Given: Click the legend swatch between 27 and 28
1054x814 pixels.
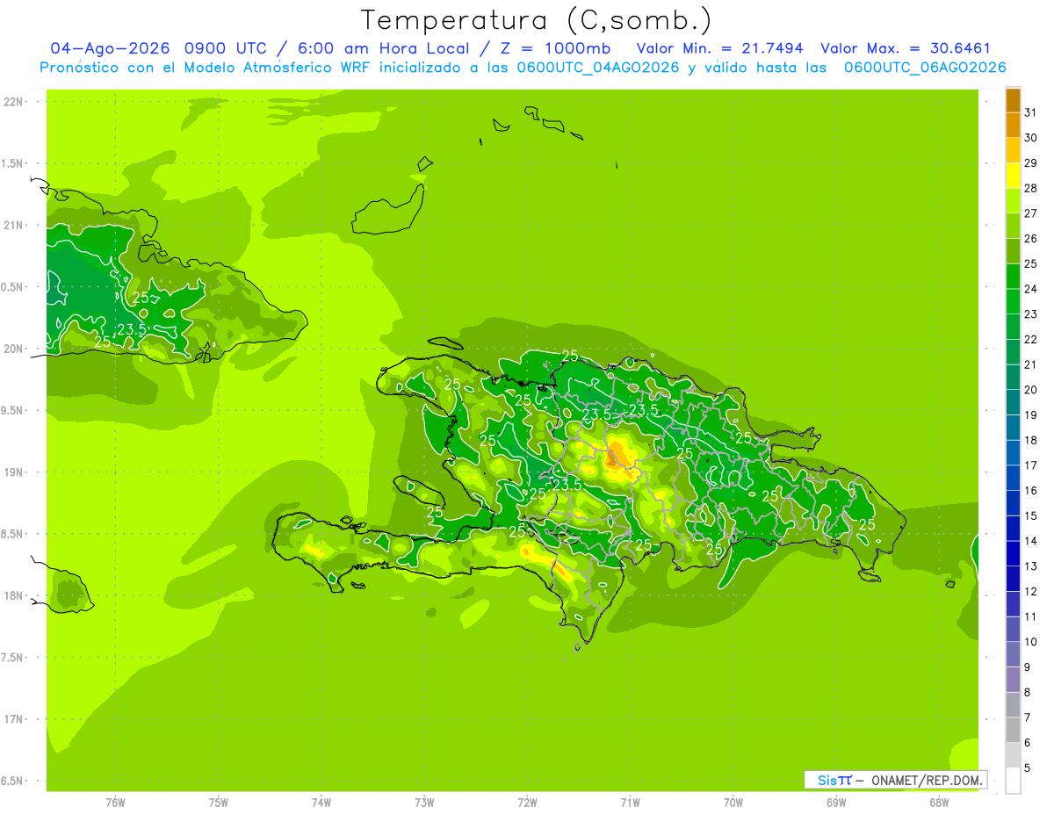Looking at the screenshot, I should [1013, 201].
